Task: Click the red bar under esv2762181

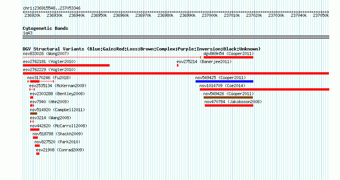Action: click(x=66, y=65)
